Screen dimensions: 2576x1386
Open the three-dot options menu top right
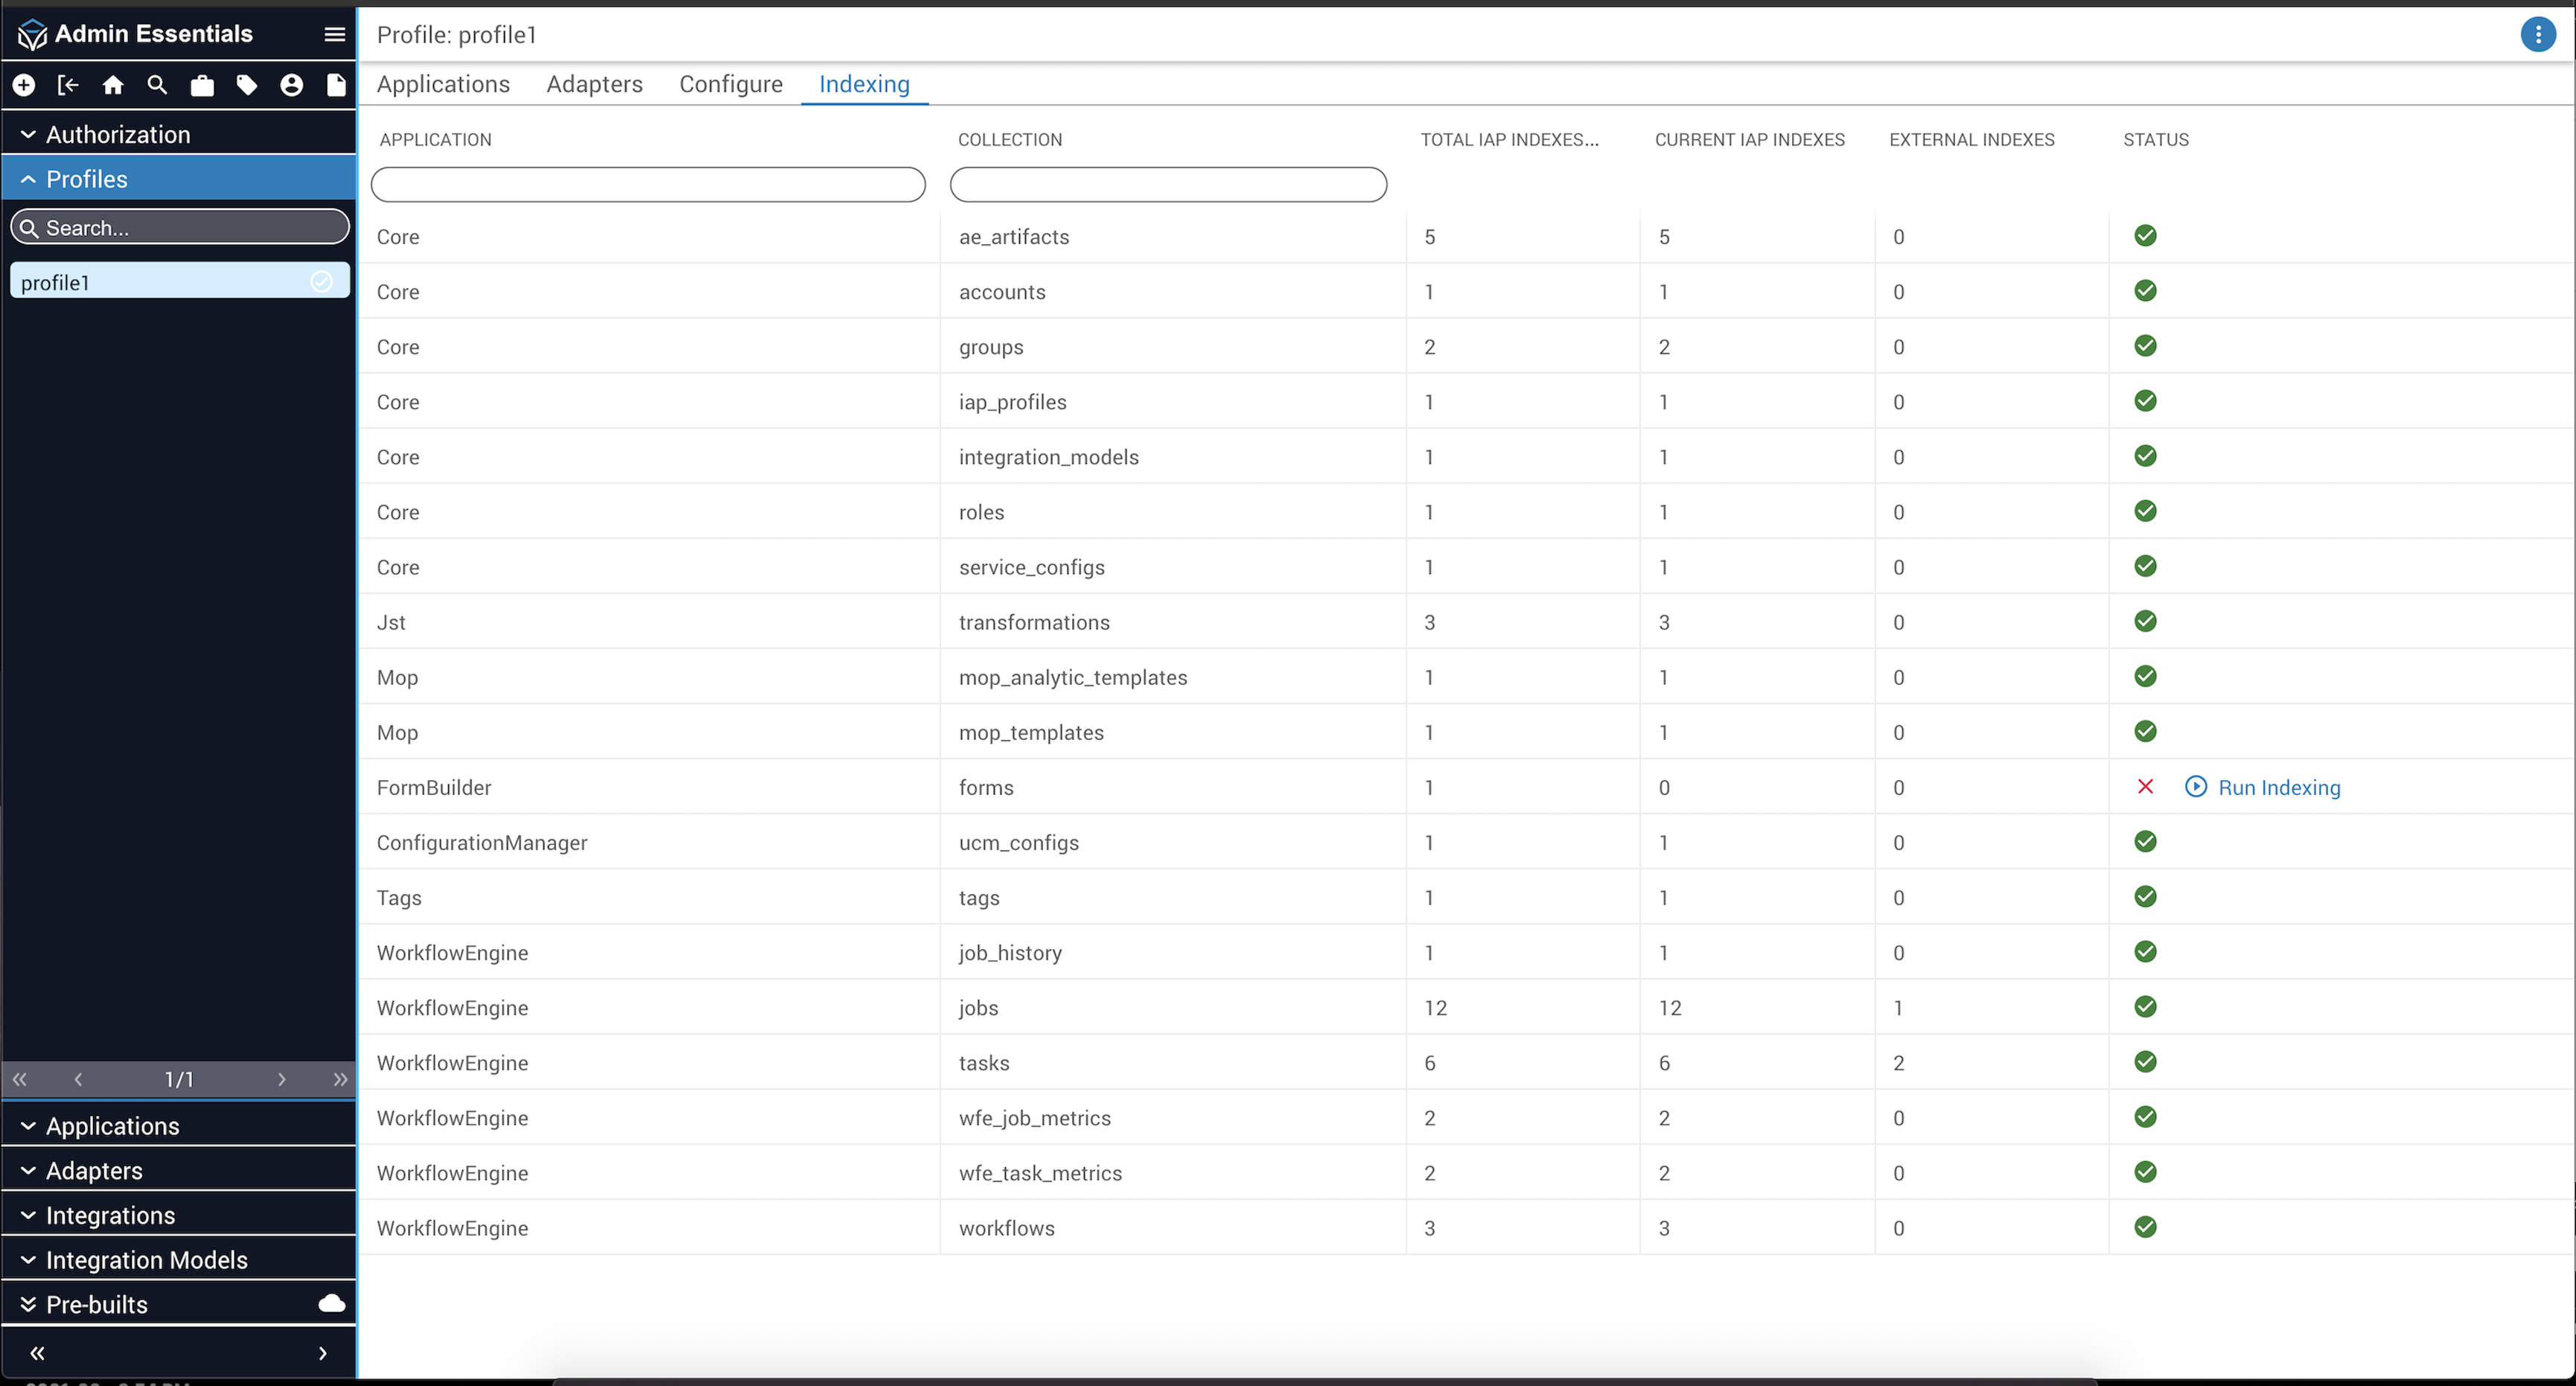point(2537,34)
